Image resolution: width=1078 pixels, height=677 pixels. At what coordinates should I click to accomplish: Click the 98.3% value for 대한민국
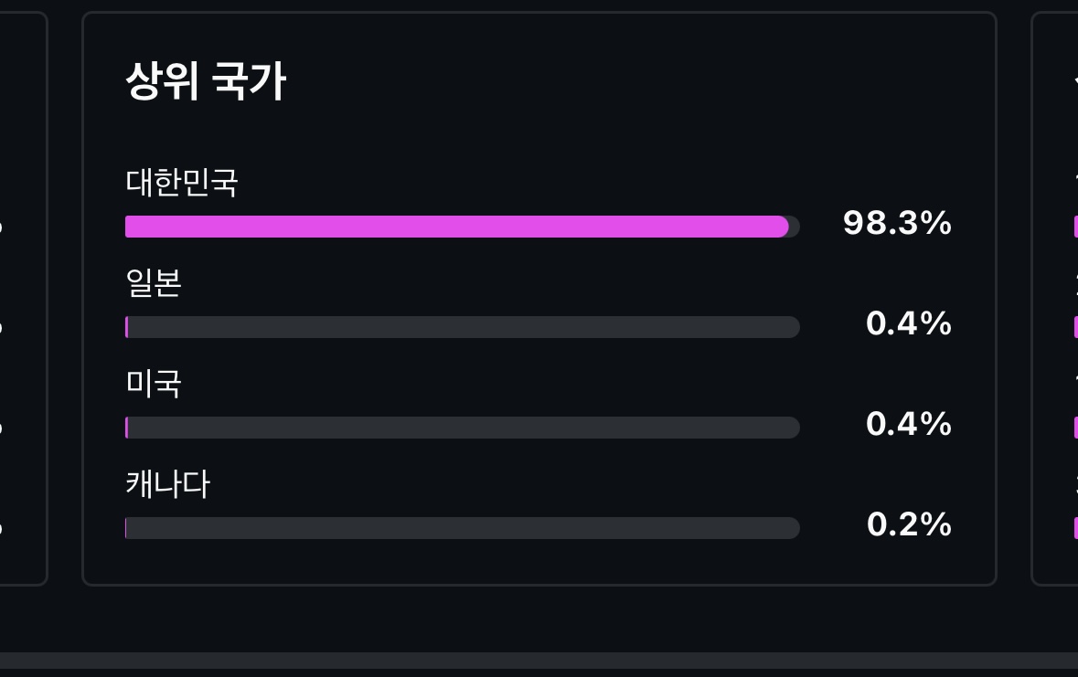(x=897, y=223)
